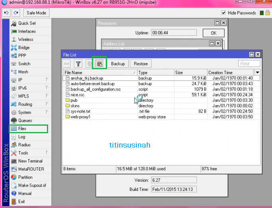Expand the System submenu arrow
272x208 pixels.
tap(47, 112)
